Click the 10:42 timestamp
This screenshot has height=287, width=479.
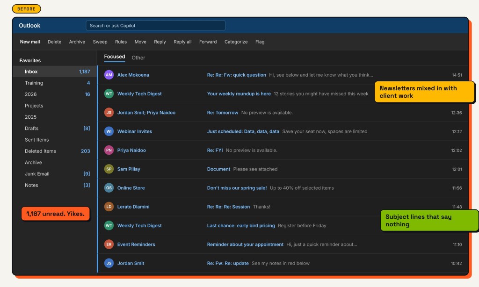click(457, 263)
